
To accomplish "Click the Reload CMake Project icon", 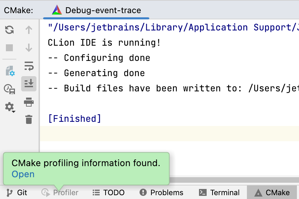I will 9,30.
